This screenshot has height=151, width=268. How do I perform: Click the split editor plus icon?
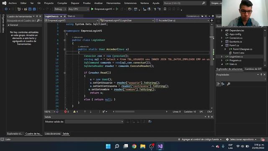212,21
